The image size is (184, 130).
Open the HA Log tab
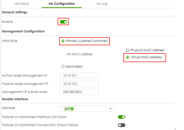click(x=102, y=4)
